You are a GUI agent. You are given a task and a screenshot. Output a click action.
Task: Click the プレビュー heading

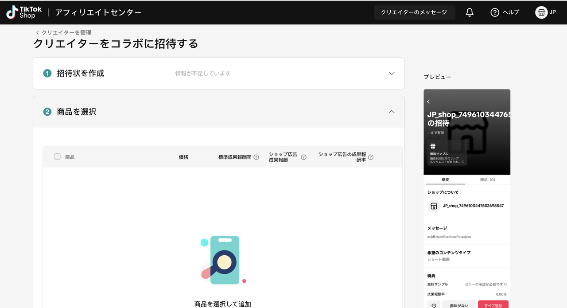click(437, 77)
